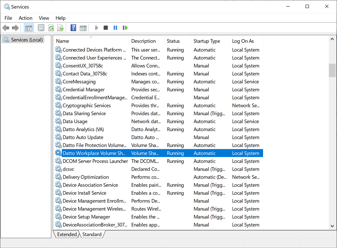Viewport: 337px width, 248px height.
Task: Pause the service using the Pause icon
Action: tap(115, 28)
